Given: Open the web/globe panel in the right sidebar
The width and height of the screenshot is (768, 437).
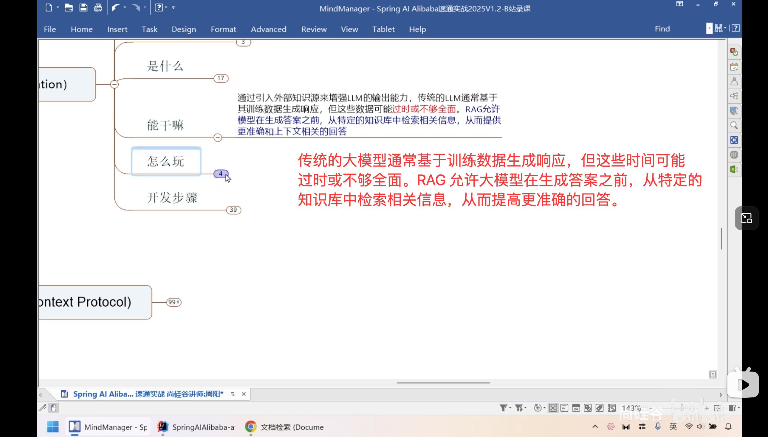Looking at the screenshot, I should pos(734,155).
